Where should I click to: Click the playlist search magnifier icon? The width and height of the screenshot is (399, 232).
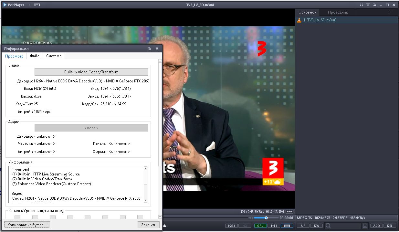tap(328, 226)
